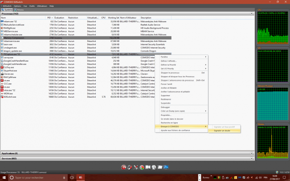Click the Mémoire Physique graph
Image resolution: width=290 pixels, height=181 pixels.
pos(272,104)
